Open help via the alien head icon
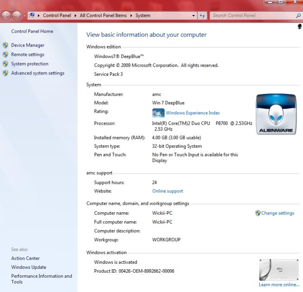Screen dimensions: 303x292 pos(300,26)
